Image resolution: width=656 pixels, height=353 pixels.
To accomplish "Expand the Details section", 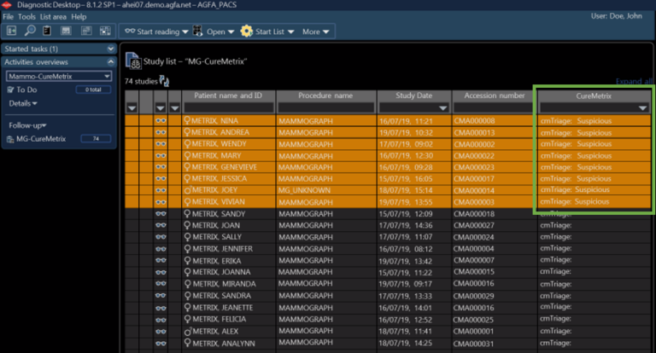I will pyautogui.click(x=23, y=103).
